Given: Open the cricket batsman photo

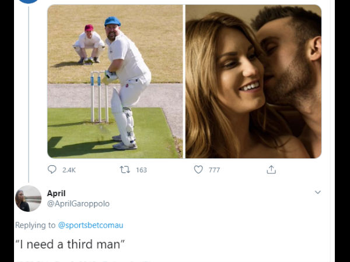Looking at the screenshot, I should pyautogui.click(x=115, y=82).
